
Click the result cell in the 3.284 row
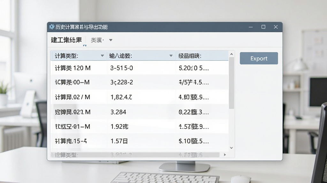pyautogui.click(x=202, y=112)
